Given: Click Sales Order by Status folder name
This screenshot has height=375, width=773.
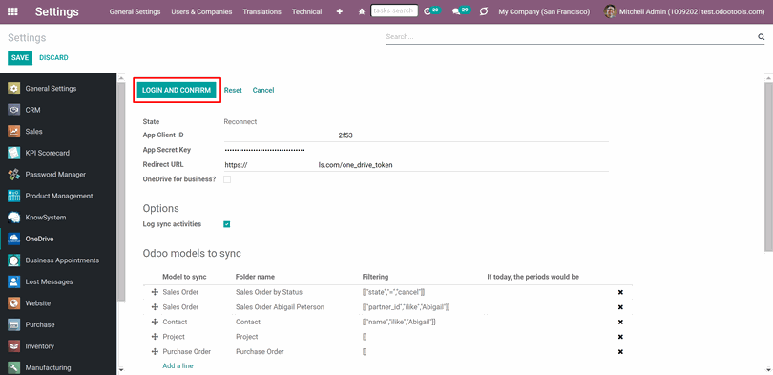Looking at the screenshot, I should coord(269,292).
